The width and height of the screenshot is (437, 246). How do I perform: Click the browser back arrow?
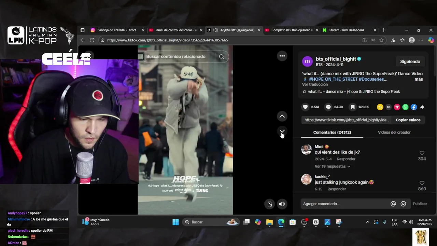82,40
